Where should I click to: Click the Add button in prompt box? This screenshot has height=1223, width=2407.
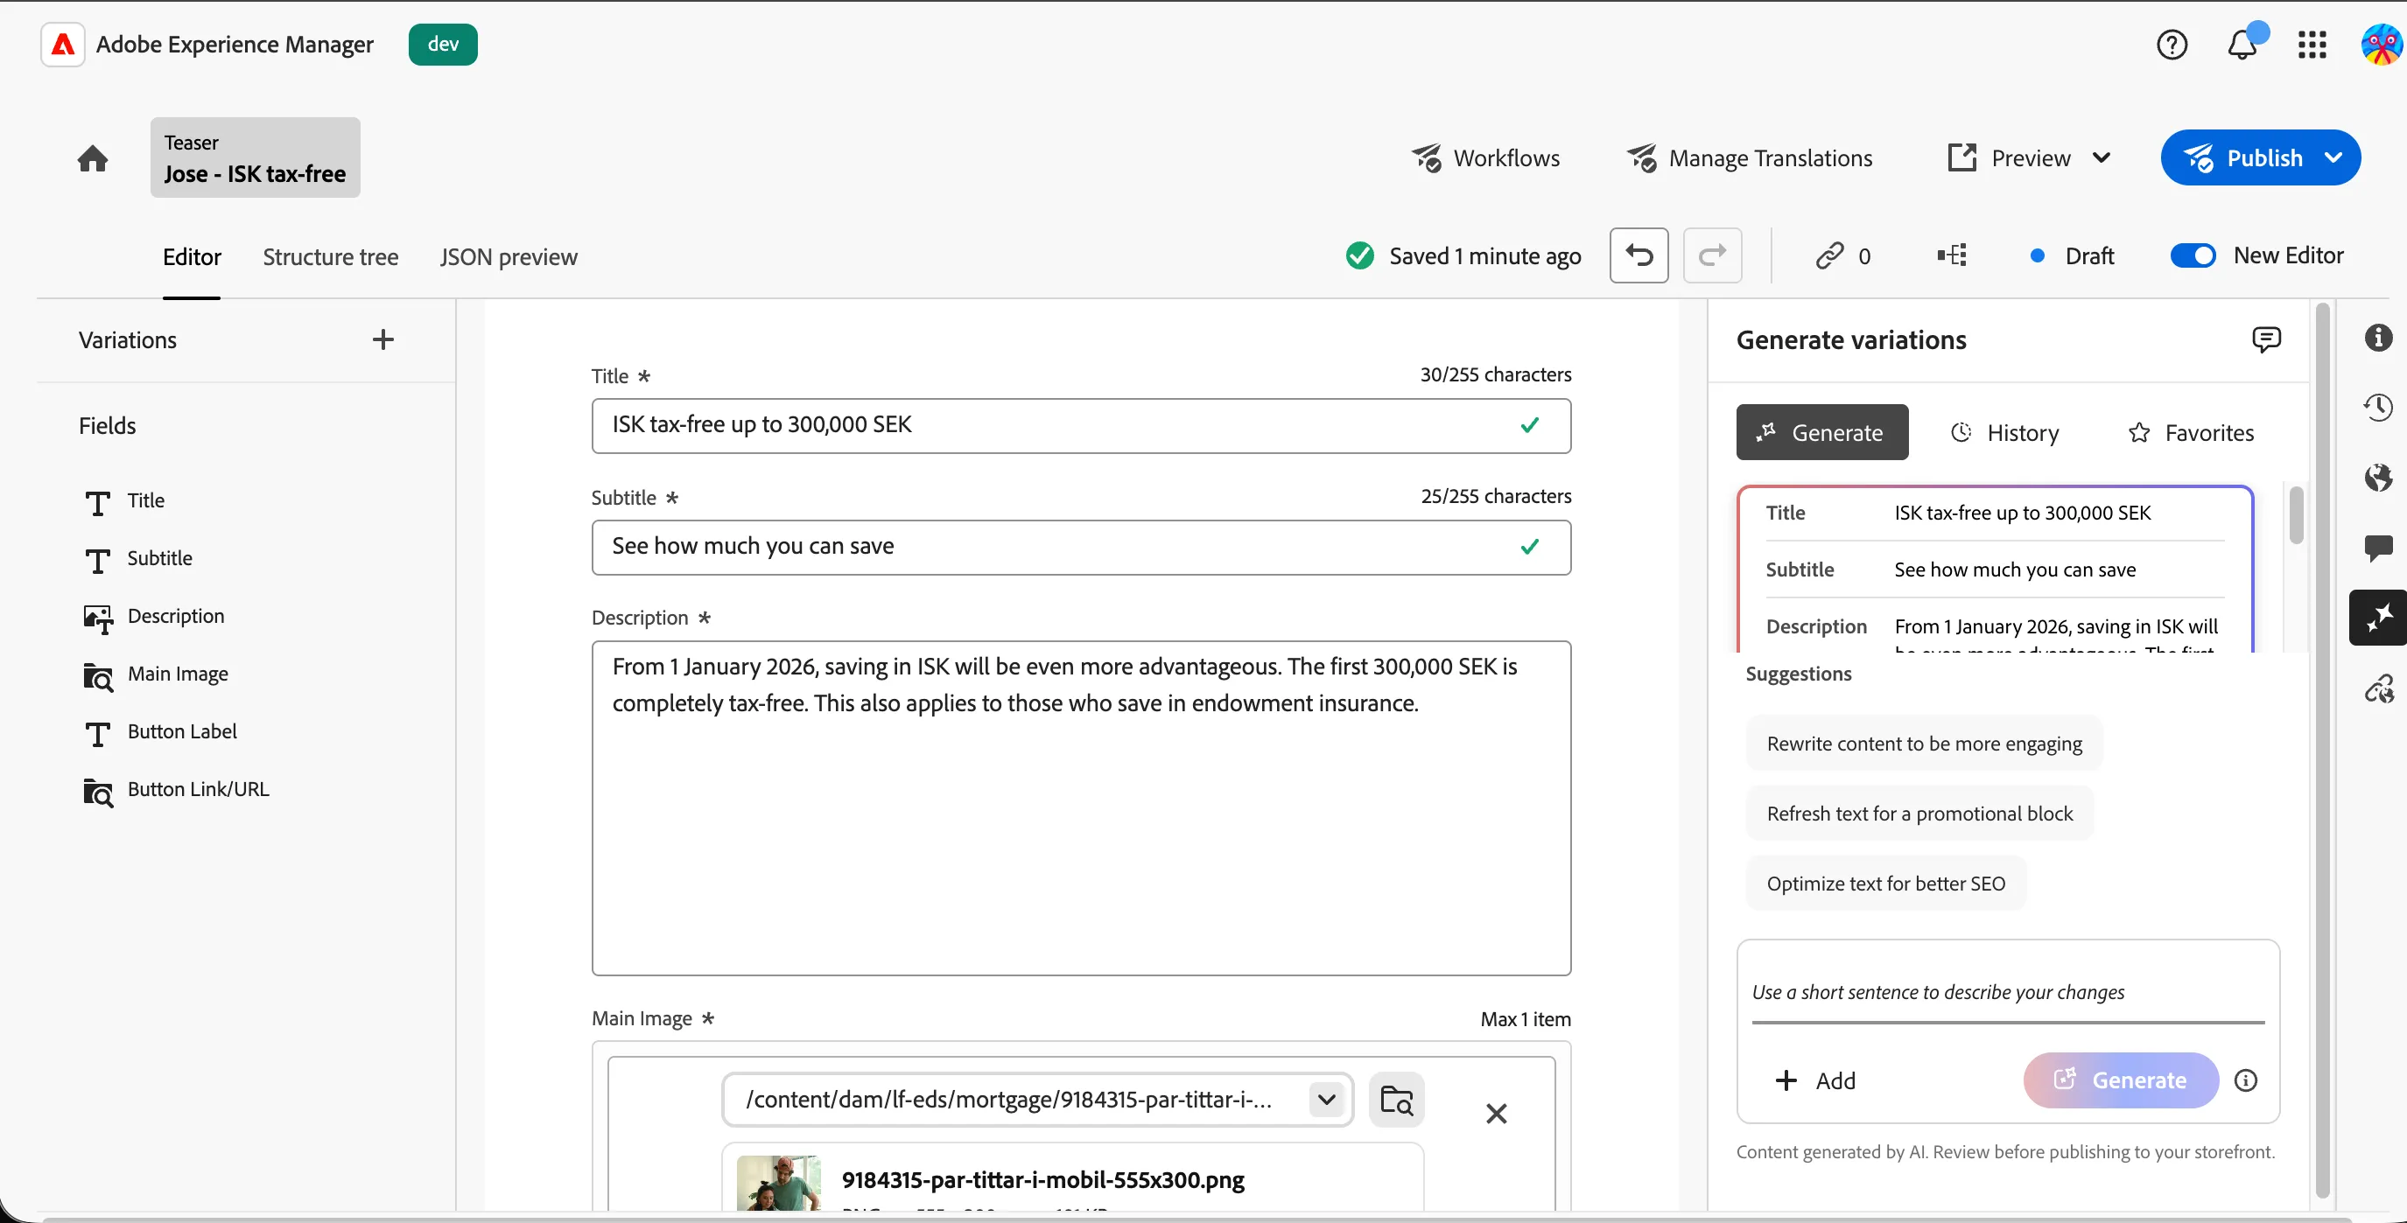coord(1814,1080)
